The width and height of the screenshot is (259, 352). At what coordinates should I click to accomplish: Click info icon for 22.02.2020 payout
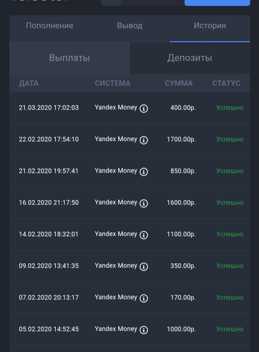(x=144, y=140)
